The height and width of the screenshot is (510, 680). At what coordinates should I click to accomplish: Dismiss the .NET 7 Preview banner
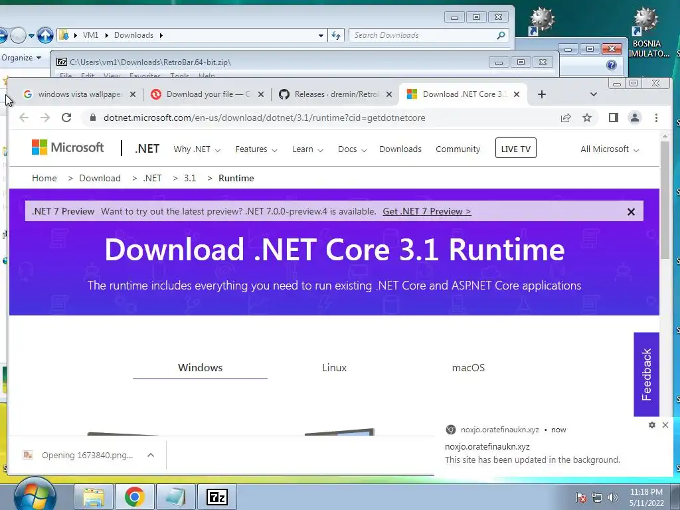point(631,212)
